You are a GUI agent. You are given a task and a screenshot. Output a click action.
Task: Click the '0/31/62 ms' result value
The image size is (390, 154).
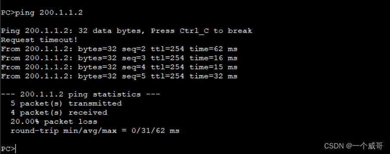[x=155, y=131]
